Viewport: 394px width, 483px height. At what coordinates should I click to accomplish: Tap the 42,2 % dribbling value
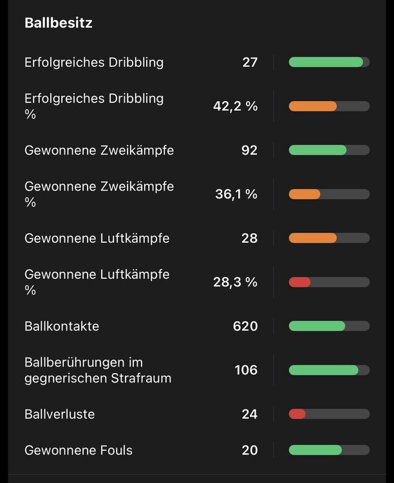pyautogui.click(x=236, y=106)
